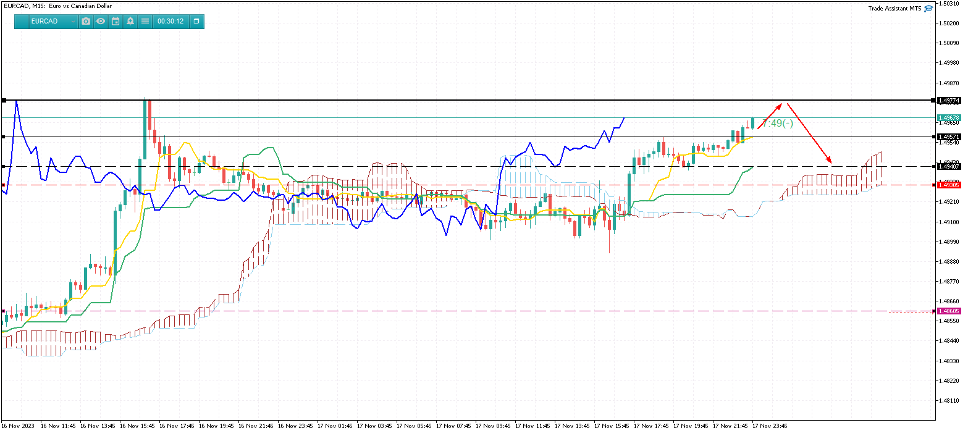Click the Trade Assistant MT5 graduation cap icon

click(928, 9)
